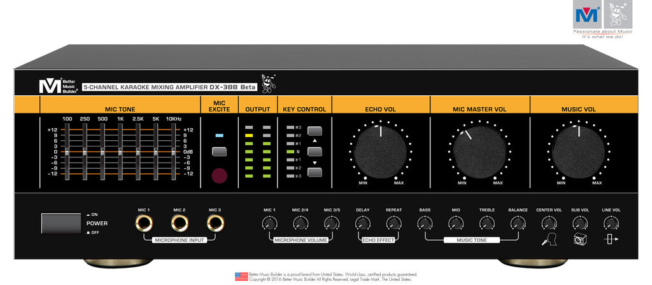652x285 pixels.
Task: Toggle the POWER switch
Action: (x=61, y=223)
